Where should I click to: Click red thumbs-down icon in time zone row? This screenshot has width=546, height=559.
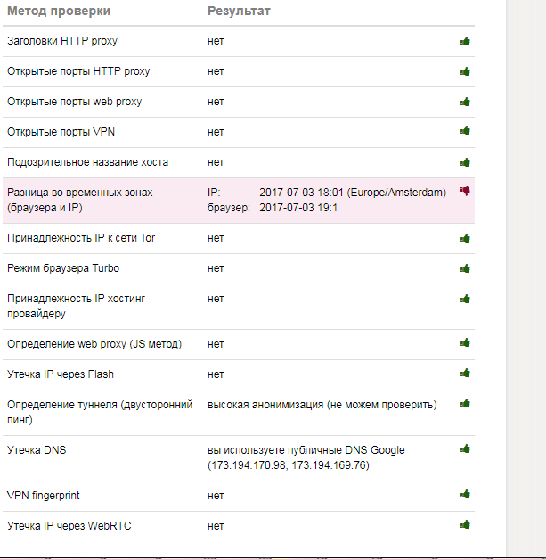pyautogui.click(x=465, y=192)
